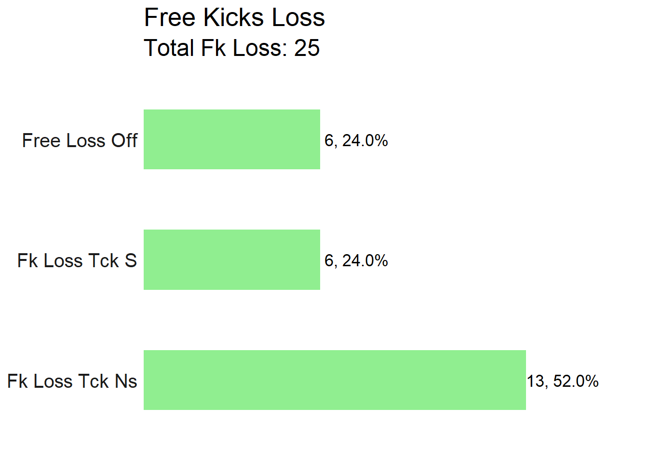Select the Free Kicks Loss title
The image size is (648, 463).
point(234,18)
